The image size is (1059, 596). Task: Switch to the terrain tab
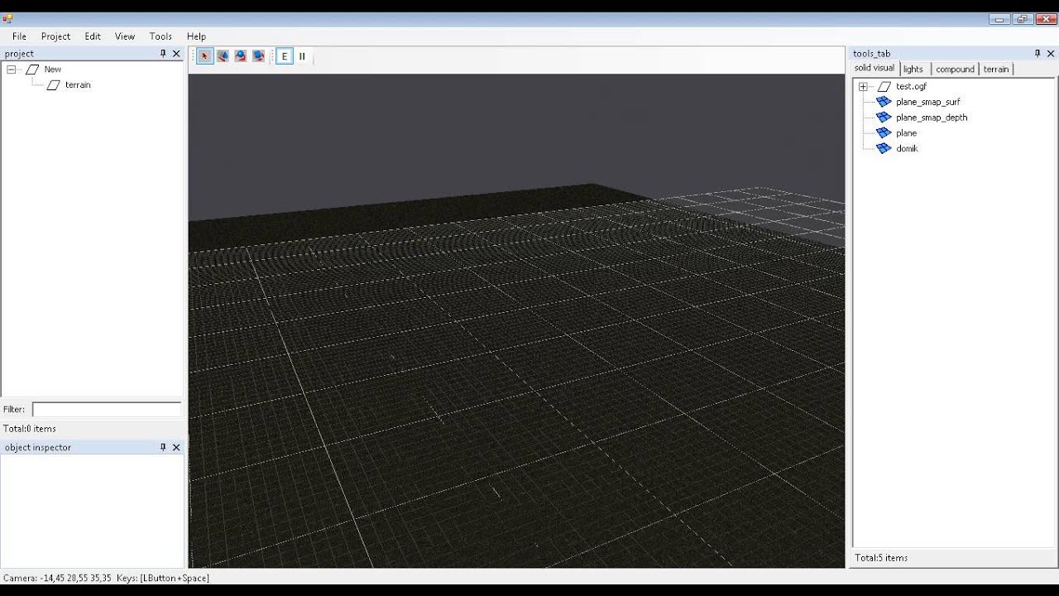(x=996, y=69)
